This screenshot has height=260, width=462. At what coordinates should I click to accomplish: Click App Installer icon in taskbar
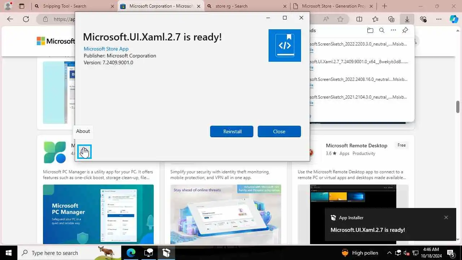(x=166, y=253)
